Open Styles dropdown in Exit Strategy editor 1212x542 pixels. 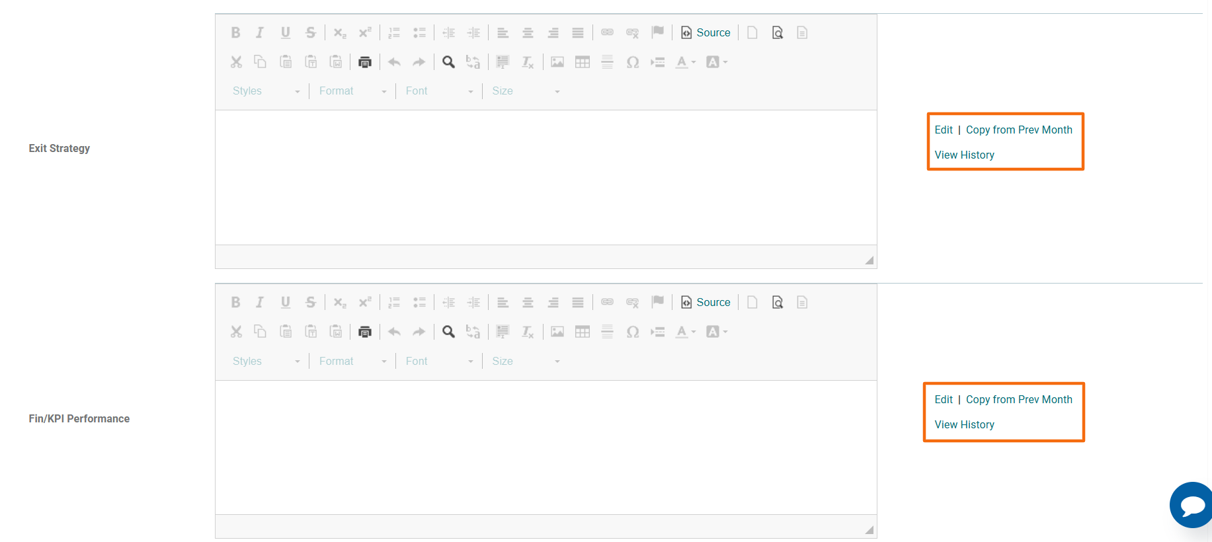266,91
